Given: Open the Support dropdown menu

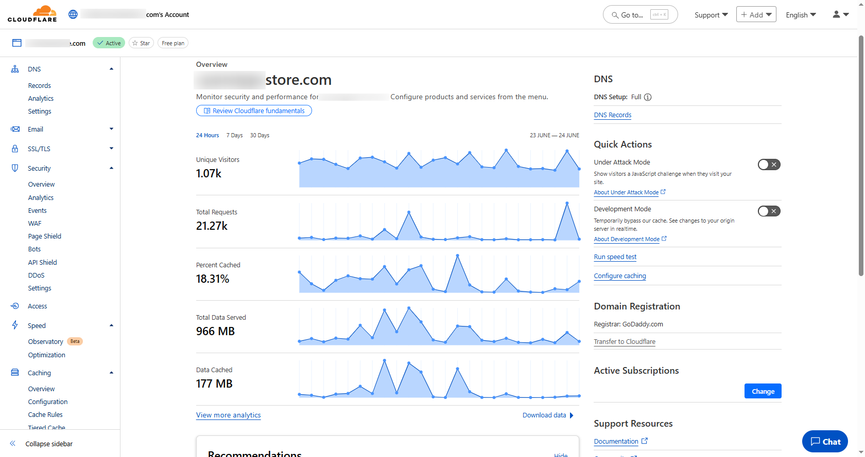Looking at the screenshot, I should (711, 15).
